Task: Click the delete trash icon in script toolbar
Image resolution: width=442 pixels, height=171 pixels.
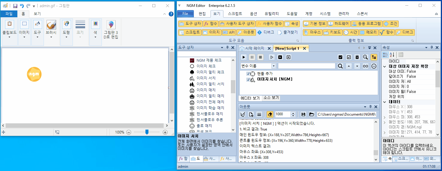Action: (357, 57)
